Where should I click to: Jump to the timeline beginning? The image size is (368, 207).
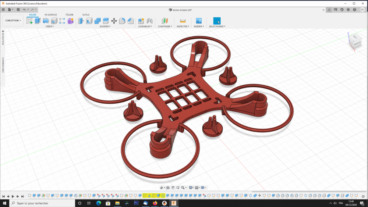point(3,196)
